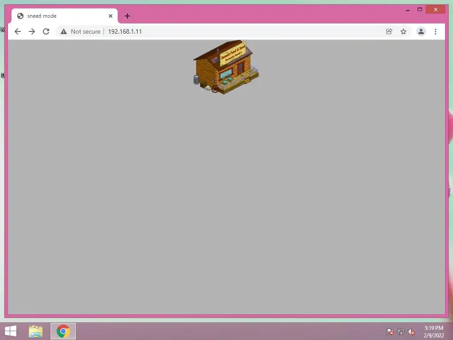Image resolution: width=453 pixels, height=340 pixels.
Task: Close the Chrome window
Action: coord(436,10)
